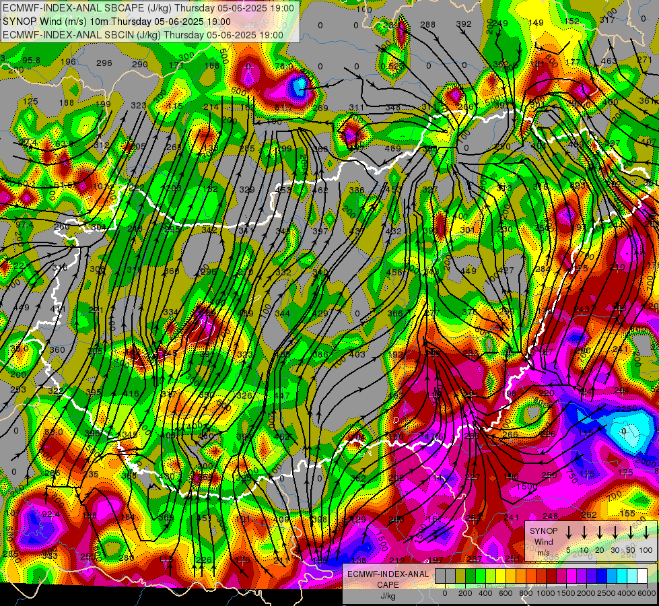Click the 10 m/s wind arrow in legend
Image resolution: width=659 pixels, height=606 pixels.
pyautogui.click(x=584, y=533)
